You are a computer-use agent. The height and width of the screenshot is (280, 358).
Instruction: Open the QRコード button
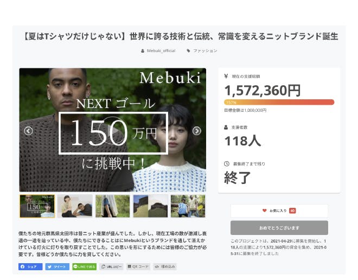click(138, 266)
